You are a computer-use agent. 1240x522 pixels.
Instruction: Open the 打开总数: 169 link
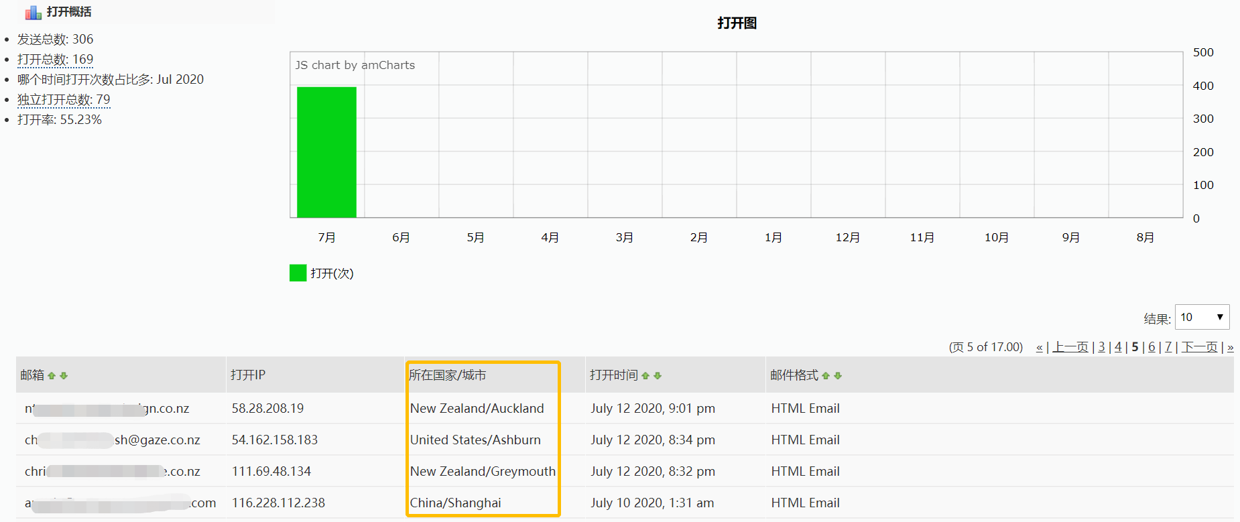55,60
